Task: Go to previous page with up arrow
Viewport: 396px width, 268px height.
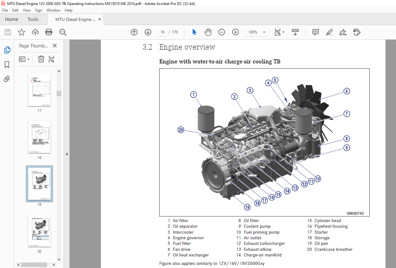Action: (134, 32)
